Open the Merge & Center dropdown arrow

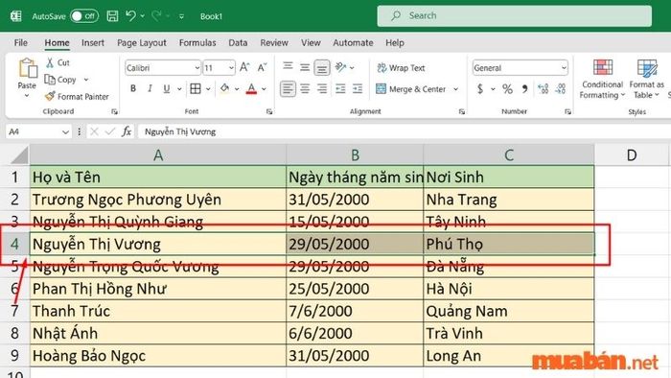pyautogui.click(x=455, y=89)
